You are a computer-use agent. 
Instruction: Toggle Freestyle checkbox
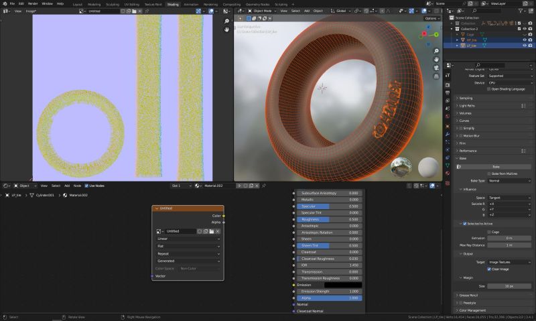coord(461,303)
